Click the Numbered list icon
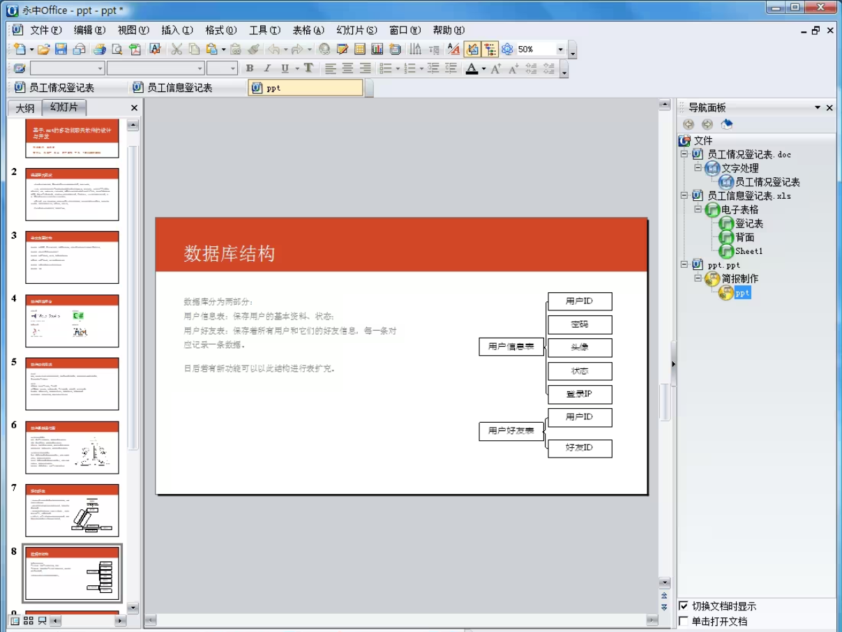The height and width of the screenshot is (632, 842). click(x=410, y=68)
